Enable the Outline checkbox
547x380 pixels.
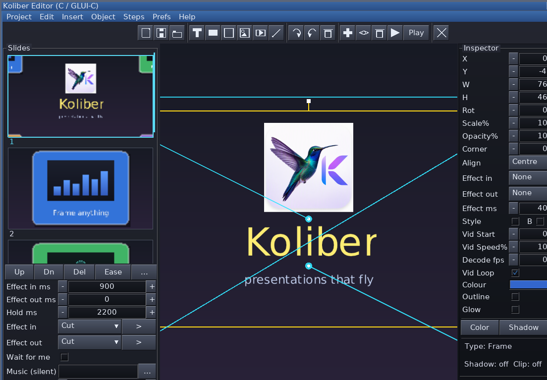[515, 297]
